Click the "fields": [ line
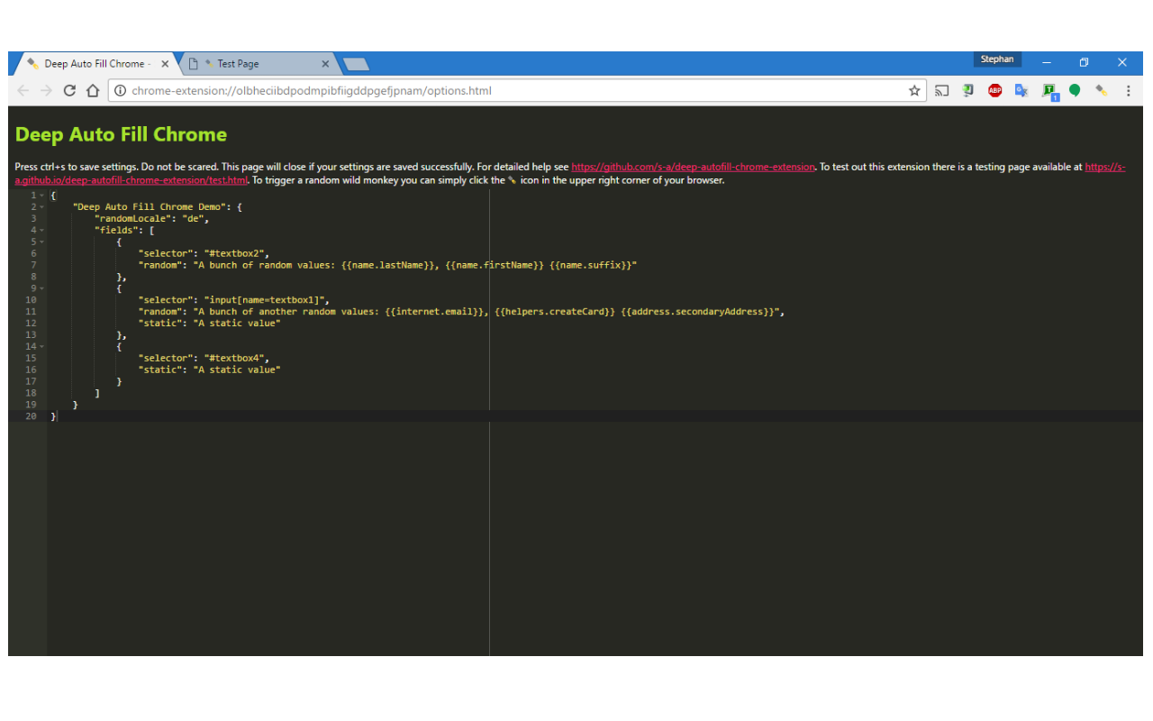 124,231
